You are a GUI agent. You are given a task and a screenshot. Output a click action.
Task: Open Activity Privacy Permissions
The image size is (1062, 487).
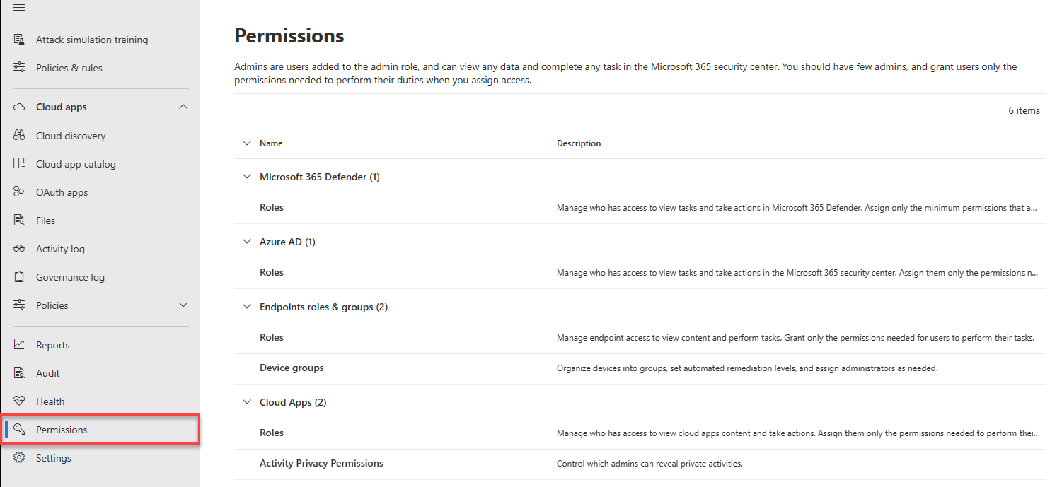tap(321, 463)
